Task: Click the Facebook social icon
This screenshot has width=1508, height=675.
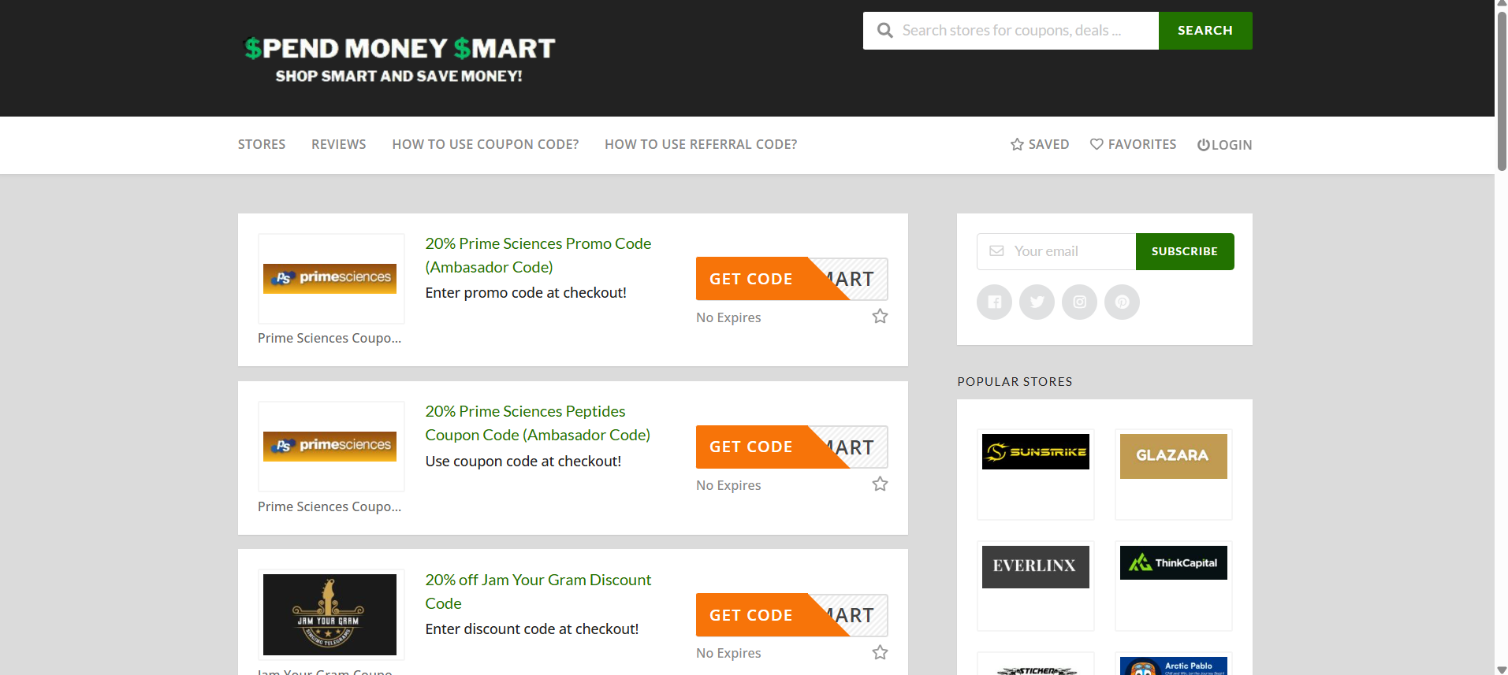Action: [x=994, y=302]
